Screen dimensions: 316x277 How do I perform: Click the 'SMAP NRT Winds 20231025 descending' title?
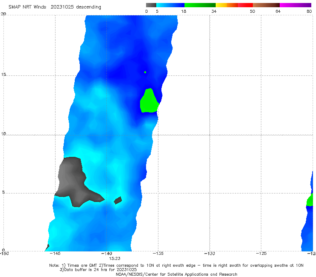tap(55, 7)
